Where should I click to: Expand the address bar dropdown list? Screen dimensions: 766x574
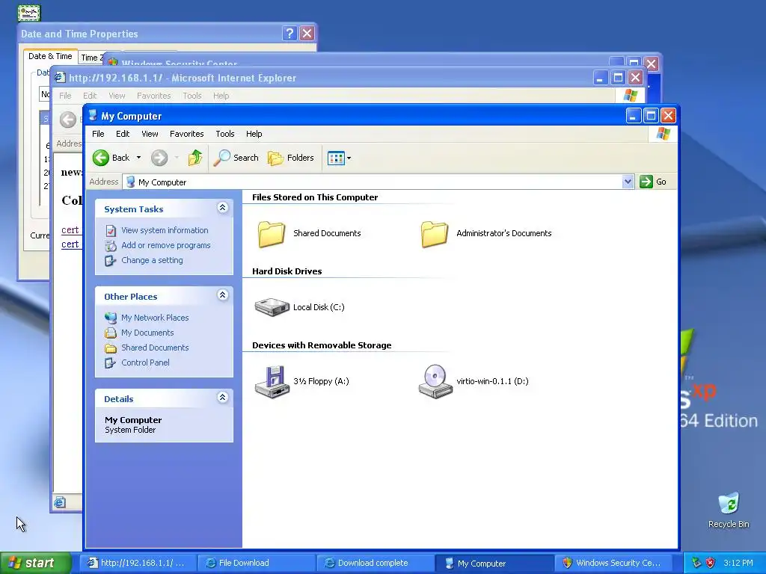tap(628, 182)
